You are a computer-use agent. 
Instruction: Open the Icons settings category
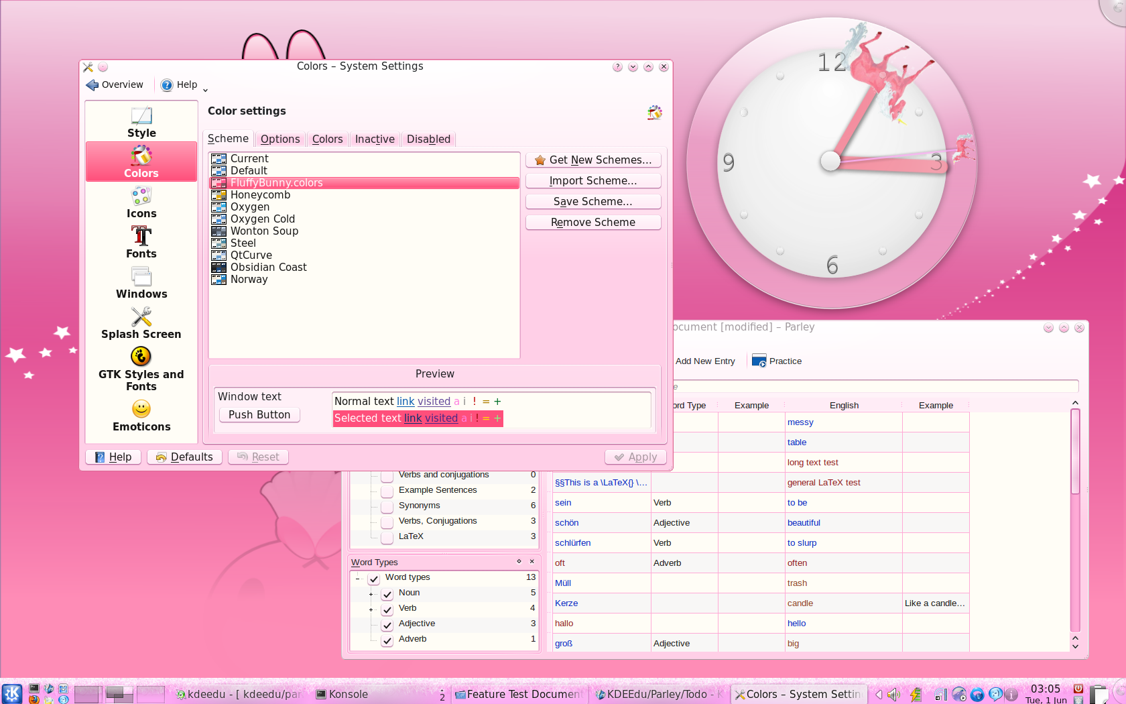[141, 202]
